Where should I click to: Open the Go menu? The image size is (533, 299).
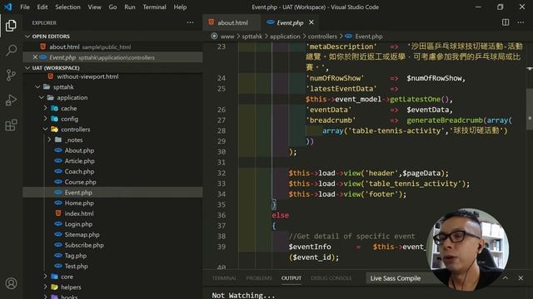pyautogui.click(x=112, y=7)
